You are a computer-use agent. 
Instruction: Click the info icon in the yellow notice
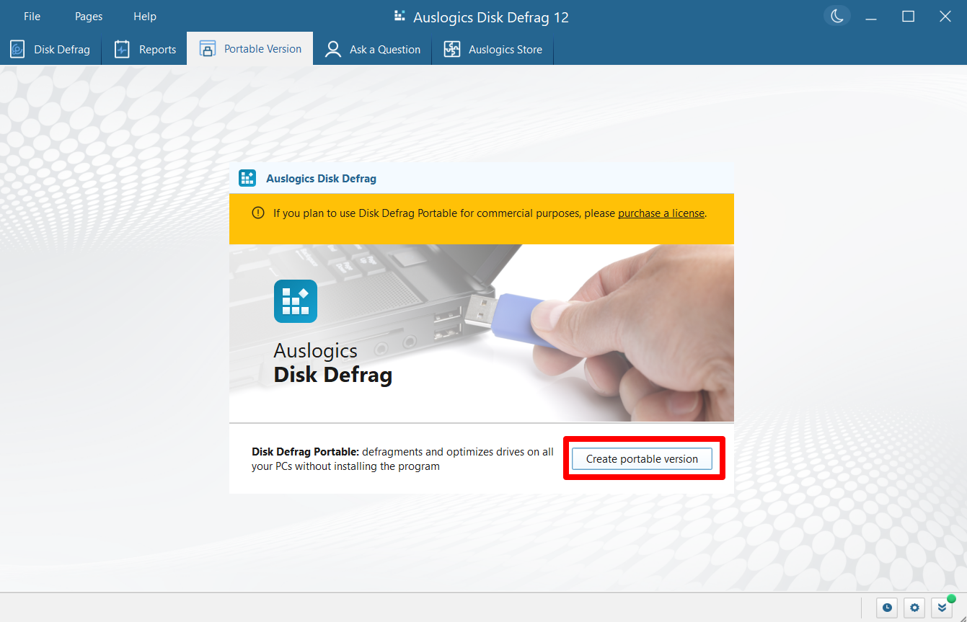coord(258,213)
